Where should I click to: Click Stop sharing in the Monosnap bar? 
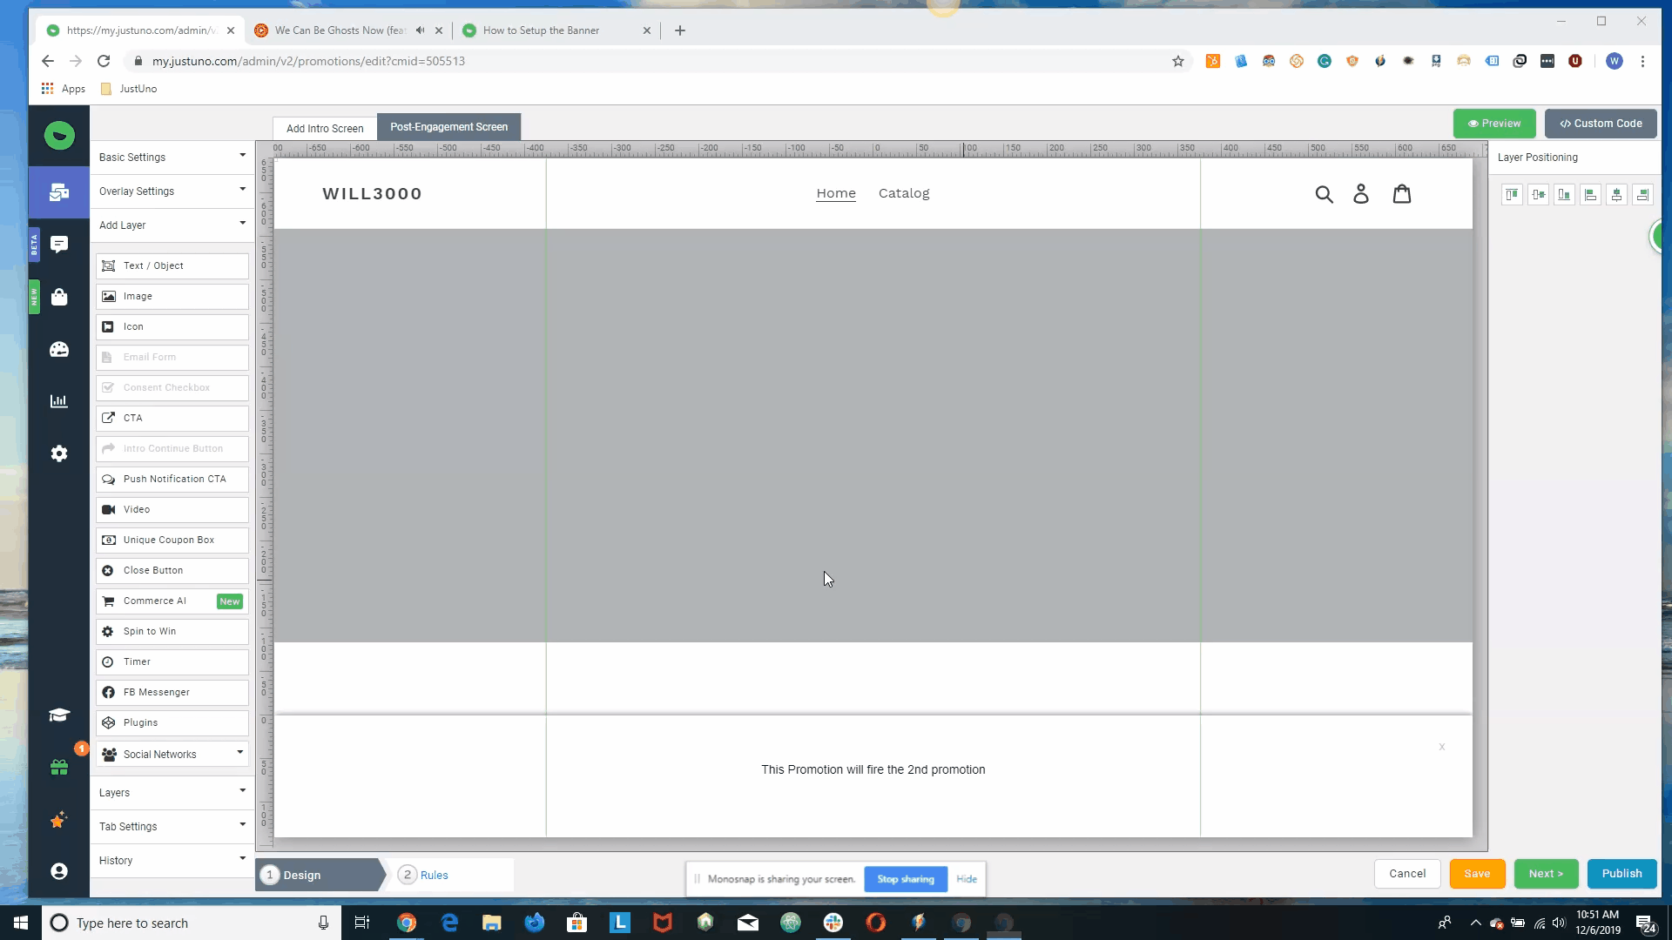(906, 879)
